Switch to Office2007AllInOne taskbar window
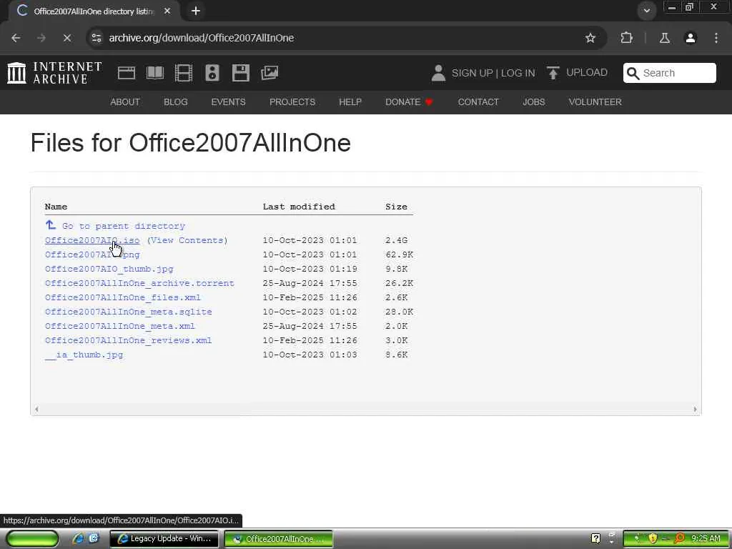Screen dimensions: 732x549 (279, 538)
